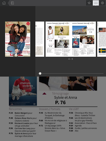Viewport: 106px width, 141px height.
Task: Go to the home screen icon
Action: 4,3
